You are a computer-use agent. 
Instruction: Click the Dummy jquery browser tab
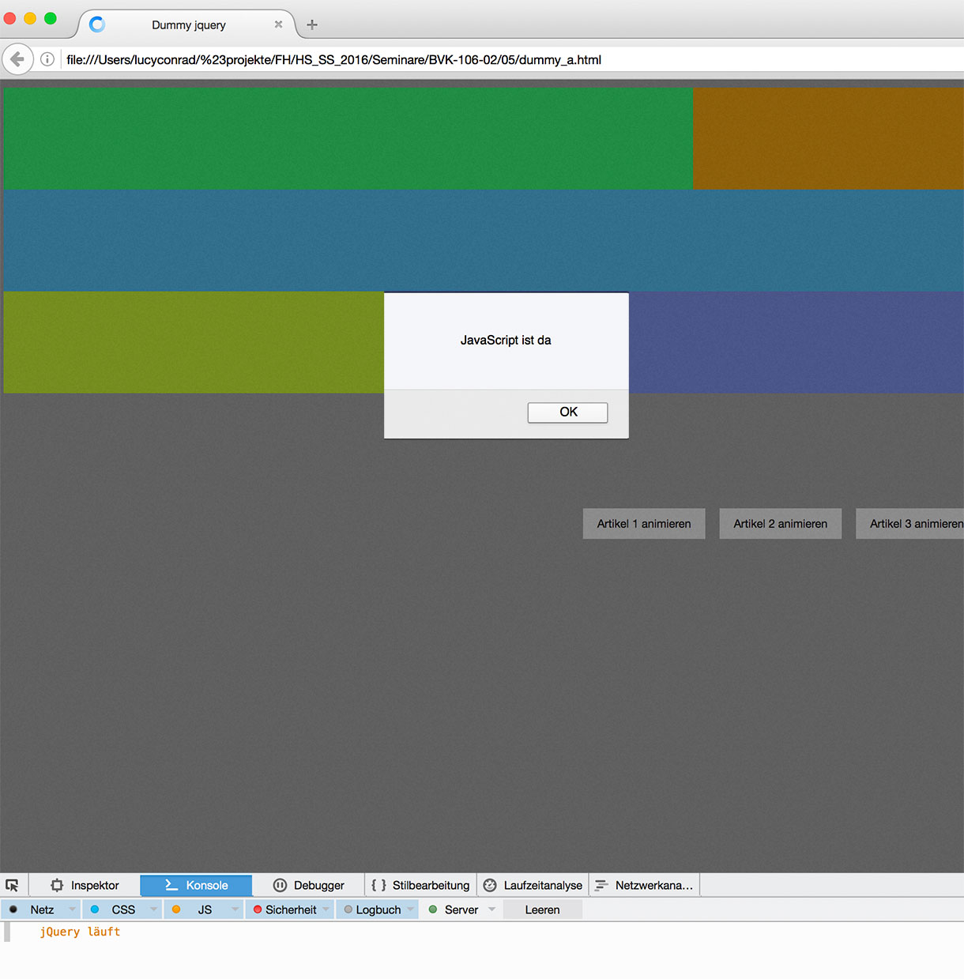coord(188,24)
